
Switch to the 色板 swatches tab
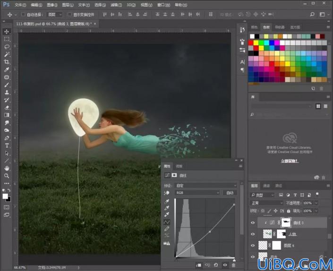point(266,27)
